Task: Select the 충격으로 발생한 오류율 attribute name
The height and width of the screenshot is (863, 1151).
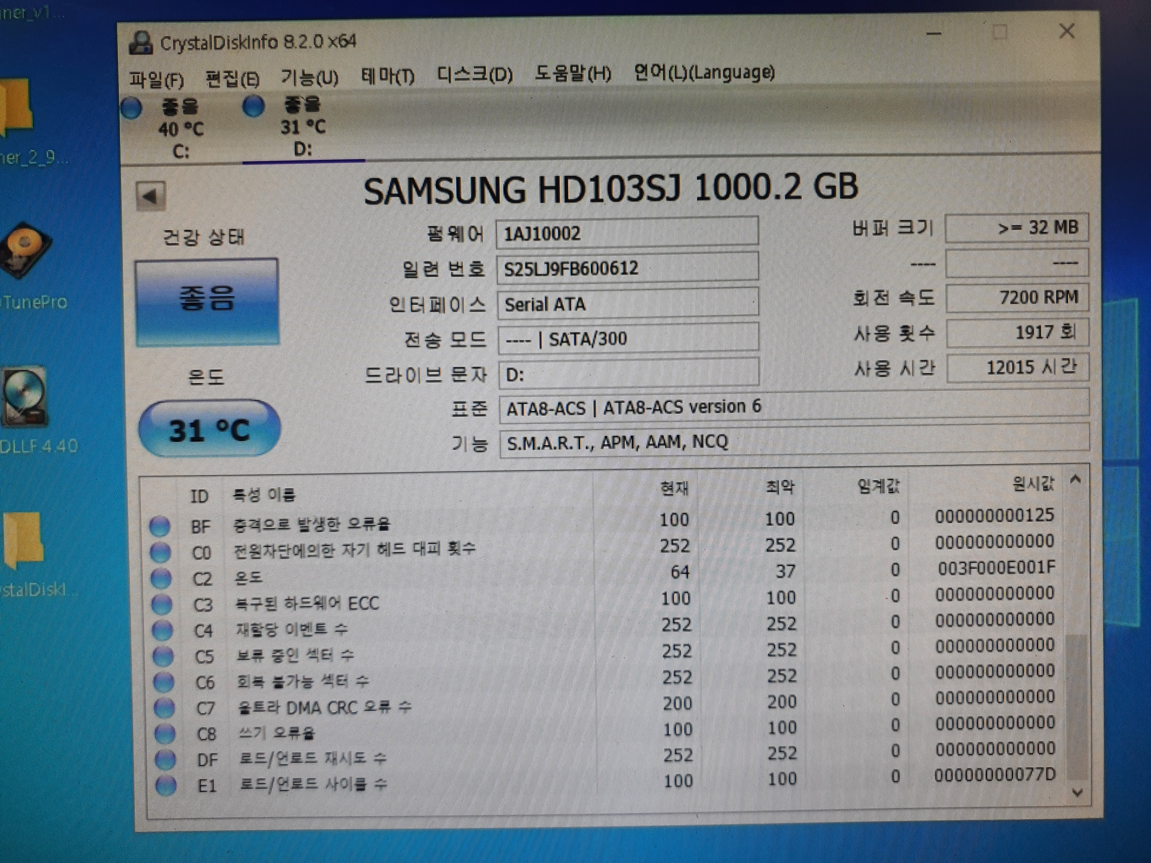Action: (x=311, y=524)
